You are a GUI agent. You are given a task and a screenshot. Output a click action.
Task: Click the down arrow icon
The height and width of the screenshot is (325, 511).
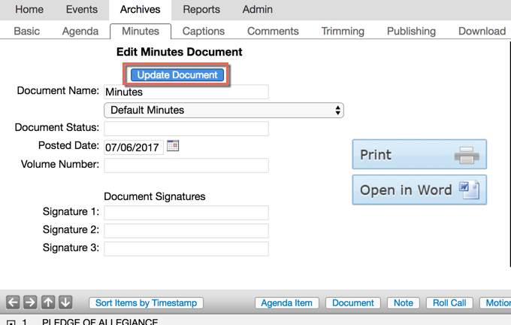(x=65, y=302)
